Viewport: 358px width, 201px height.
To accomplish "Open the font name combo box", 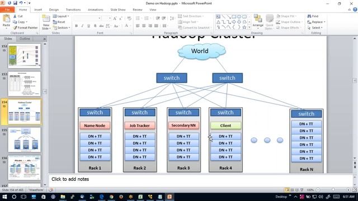I will (87, 18).
